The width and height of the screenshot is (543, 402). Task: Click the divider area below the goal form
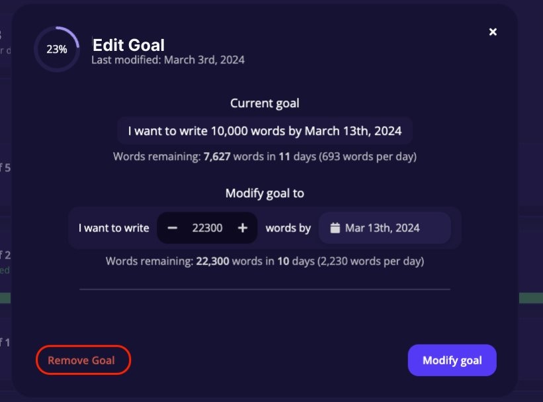point(265,289)
